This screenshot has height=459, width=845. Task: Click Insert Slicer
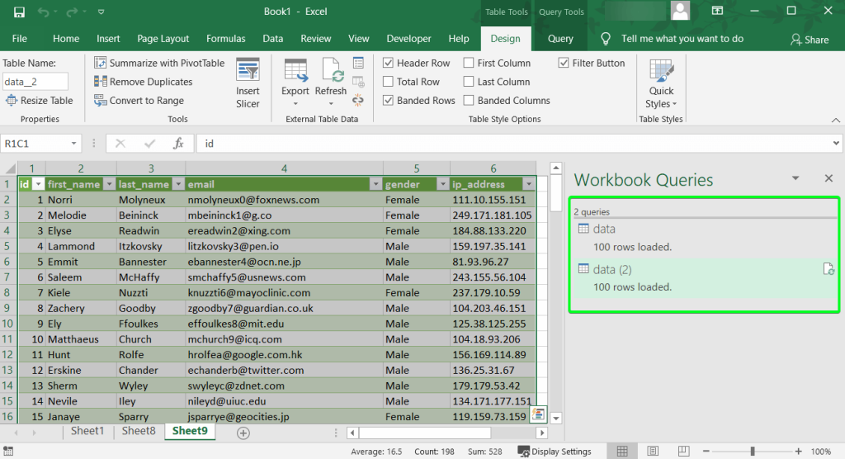point(248,83)
